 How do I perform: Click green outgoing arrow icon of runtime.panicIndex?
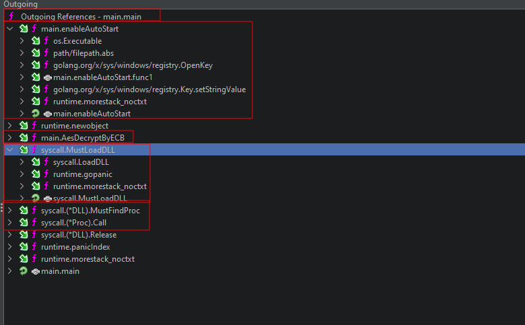coord(24,247)
